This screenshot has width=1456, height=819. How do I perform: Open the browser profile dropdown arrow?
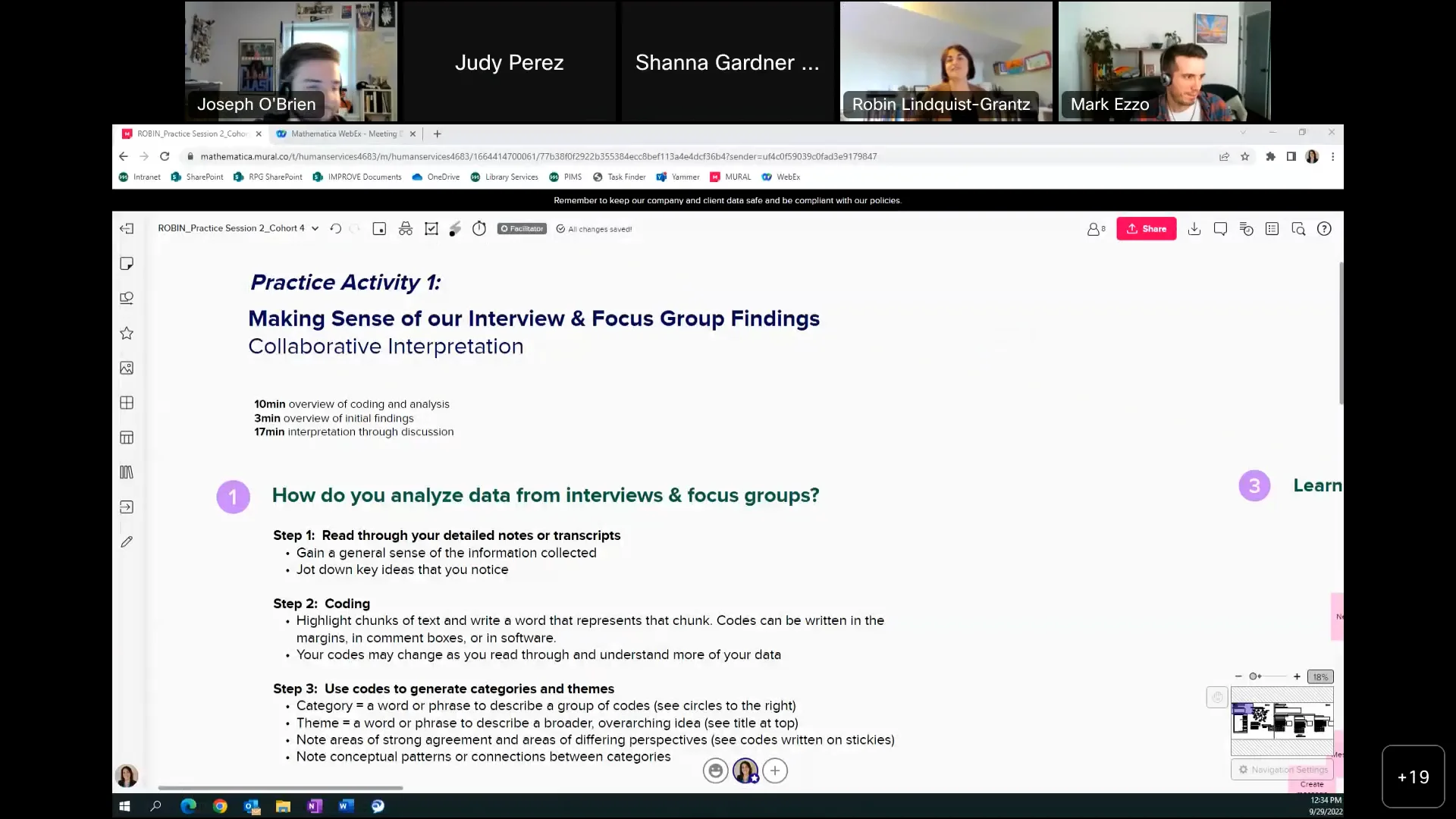1313,156
